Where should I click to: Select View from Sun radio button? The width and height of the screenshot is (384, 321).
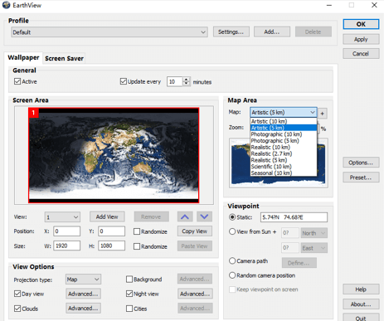click(x=232, y=231)
